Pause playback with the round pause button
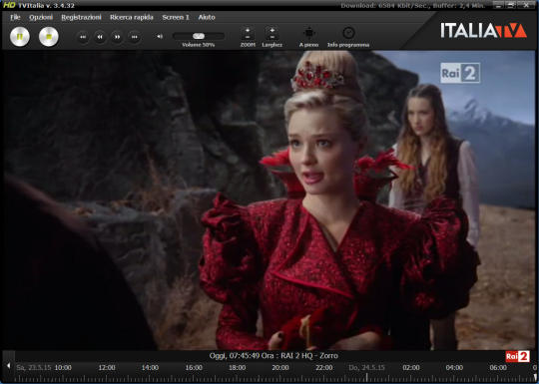The image size is (539, 384). point(20,37)
